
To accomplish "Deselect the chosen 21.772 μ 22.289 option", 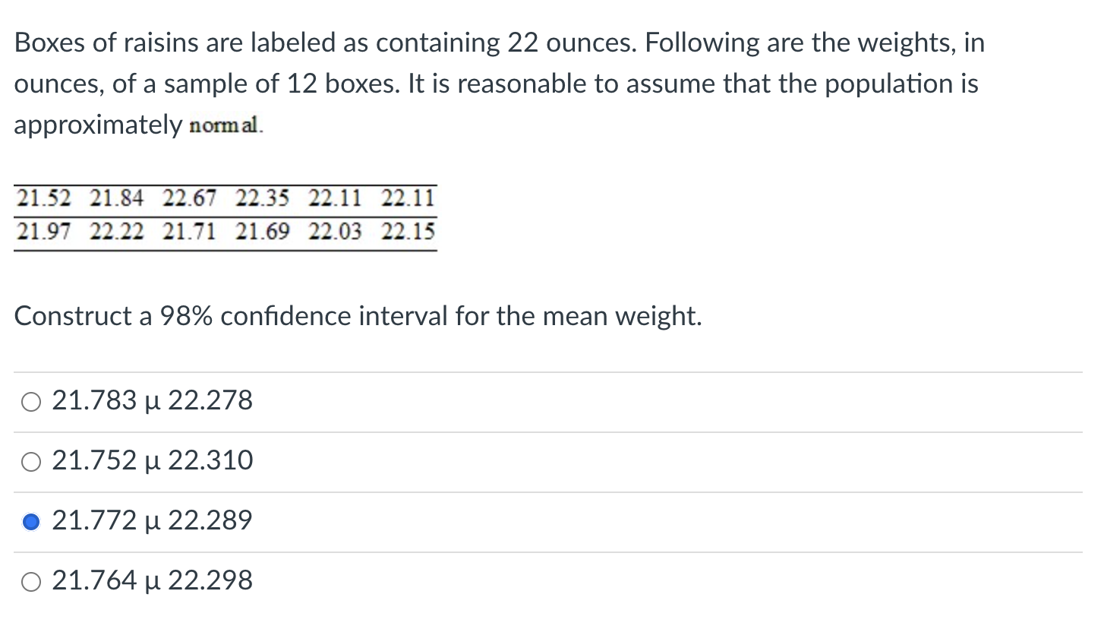I will 30,520.
